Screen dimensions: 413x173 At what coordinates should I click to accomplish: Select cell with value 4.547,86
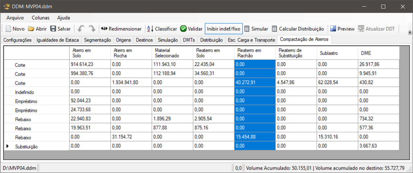pyautogui.click(x=296, y=82)
